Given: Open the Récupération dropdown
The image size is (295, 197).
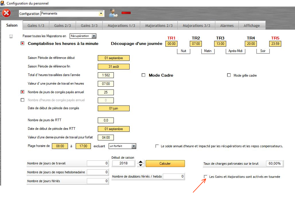Looking at the screenshot, I should [x=94, y=36].
